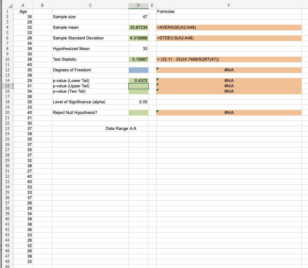Select row 1 header
This screenshot has height=268, width=308.
point(7,11)
